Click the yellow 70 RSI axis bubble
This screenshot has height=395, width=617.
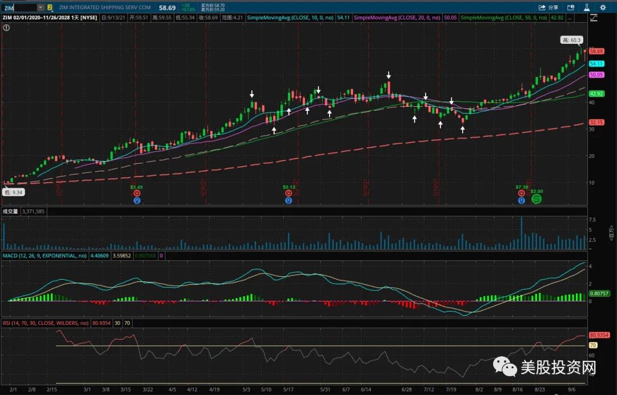(x=593, y=345)
